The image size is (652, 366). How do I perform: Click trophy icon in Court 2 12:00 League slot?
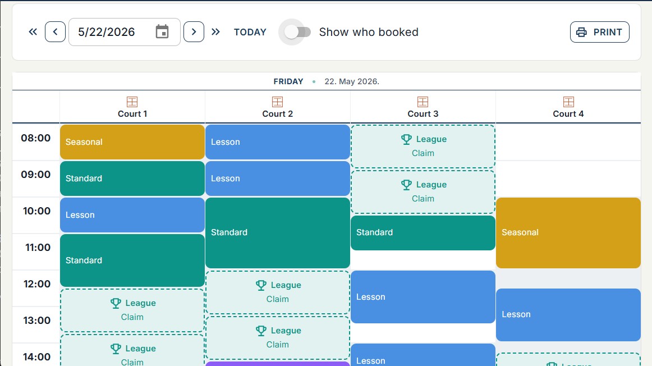[261, 285]
